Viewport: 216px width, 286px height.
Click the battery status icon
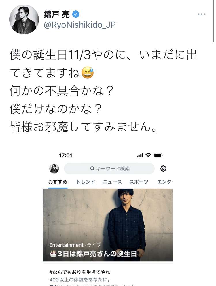[x=158, y=155]
